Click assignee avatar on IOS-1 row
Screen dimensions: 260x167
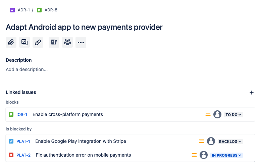click(x=217, y=114)
